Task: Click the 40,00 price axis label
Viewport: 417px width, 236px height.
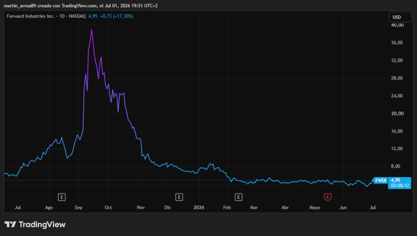Action: pos(397,25)
